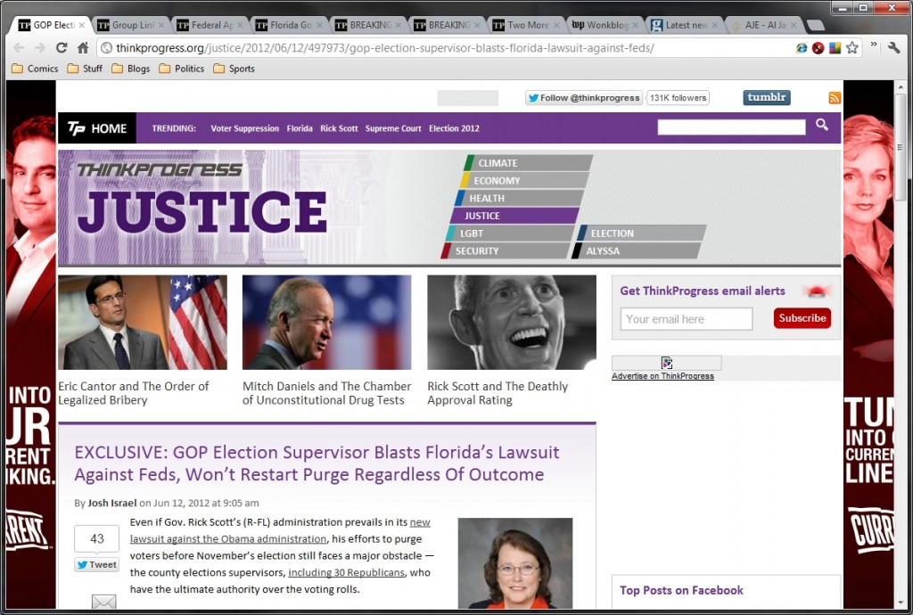Go back using the browser back arrow
Screen dimensions: 913x615
click(19, 48)
